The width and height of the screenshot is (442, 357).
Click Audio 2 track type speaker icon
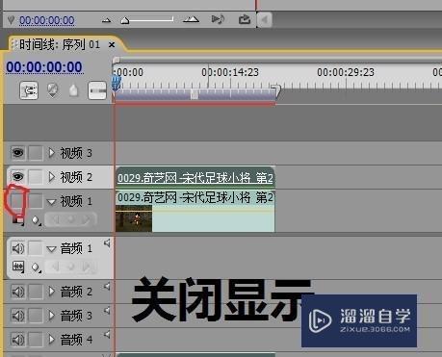click(107, 286)
